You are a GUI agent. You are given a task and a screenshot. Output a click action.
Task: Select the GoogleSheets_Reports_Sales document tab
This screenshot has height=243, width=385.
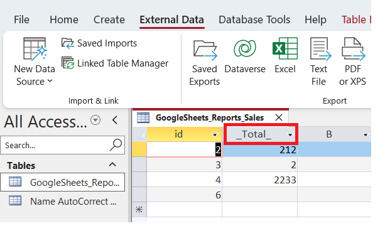tap(210, 117)
